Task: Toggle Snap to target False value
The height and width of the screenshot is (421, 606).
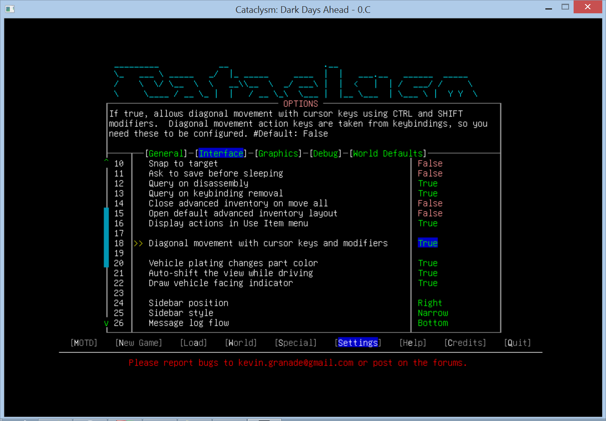Action: [430, 164]
